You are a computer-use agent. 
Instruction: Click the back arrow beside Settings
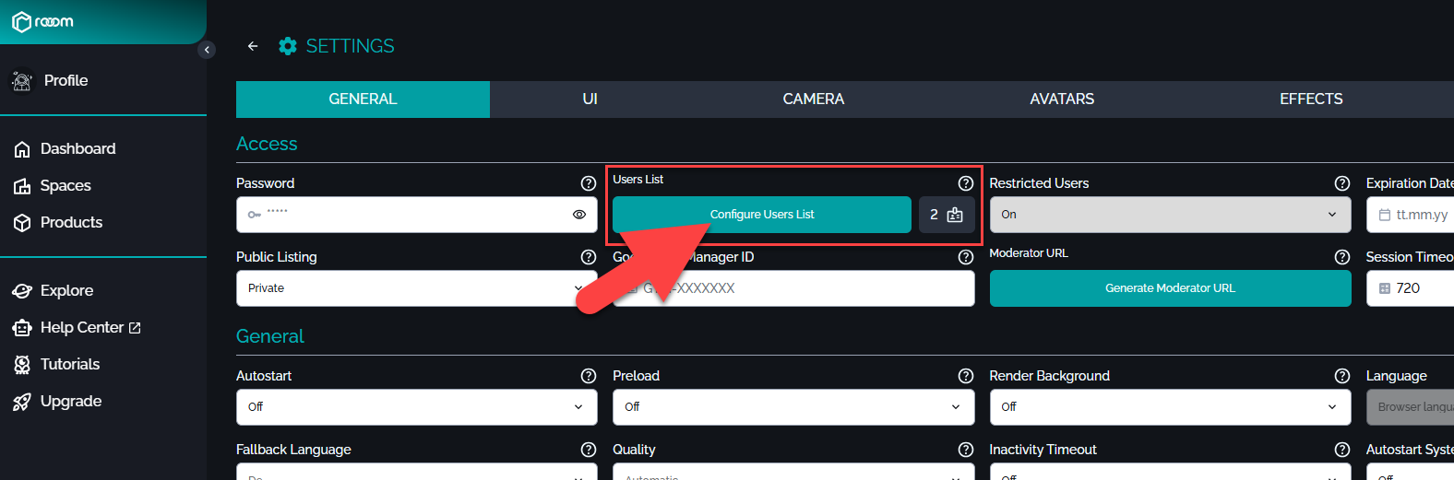tap(253, 46)
